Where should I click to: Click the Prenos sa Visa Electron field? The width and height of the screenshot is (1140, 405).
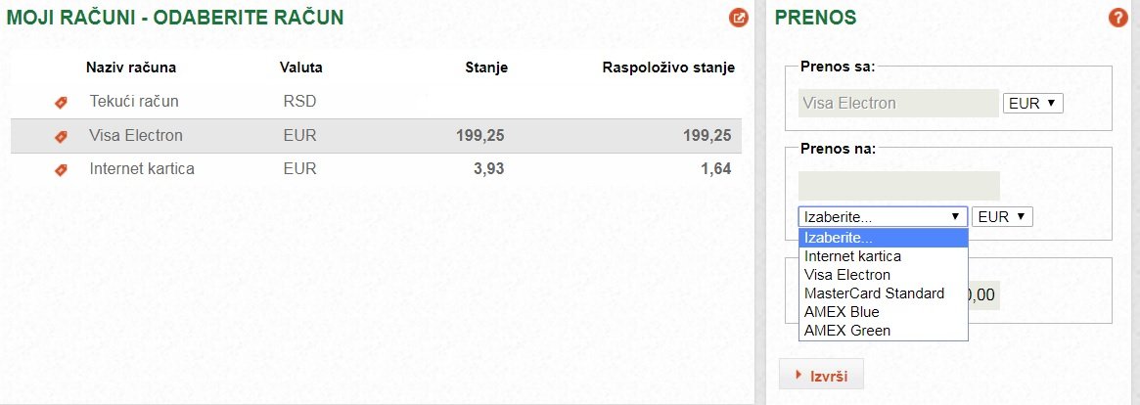898,104
